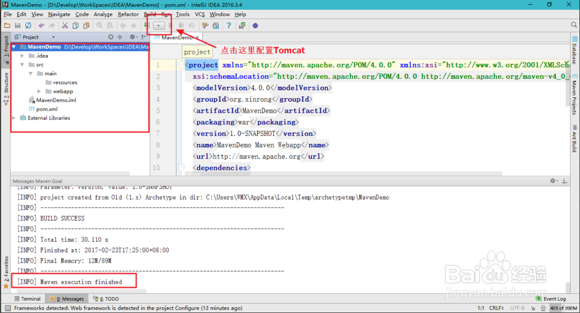This screenshot has height=313, width=580.
Task: Open the Analyze menu
Action: coord(103,14)
